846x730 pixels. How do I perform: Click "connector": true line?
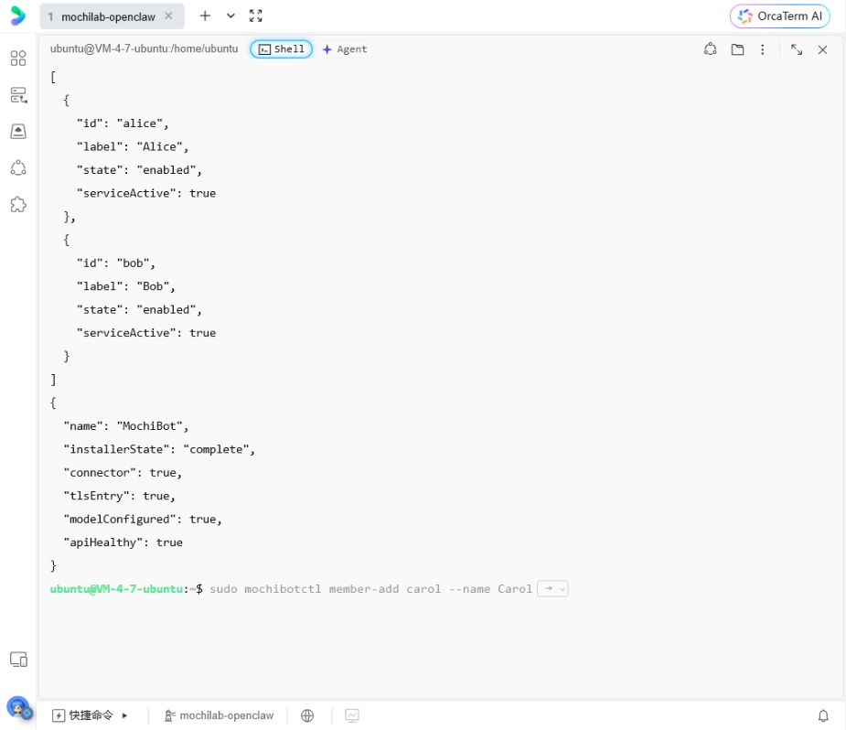(x=123, y=473)
